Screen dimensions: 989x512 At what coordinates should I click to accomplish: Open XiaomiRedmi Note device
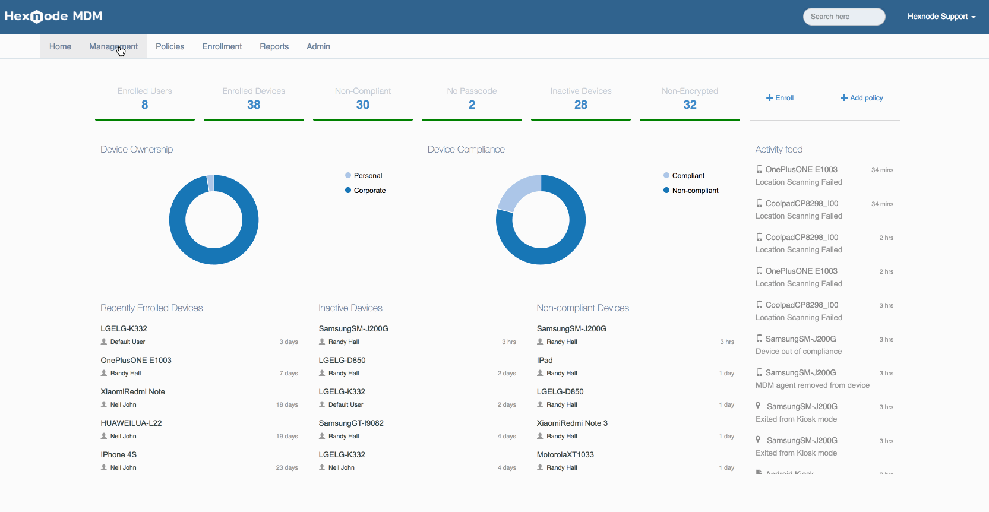click(x=132, y=391)
